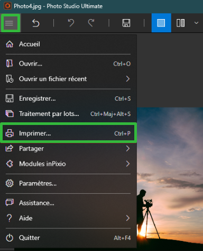Image resolution: width=203 pixels, height=251 pixels.
Task: Switch to split before/after view
Action: [181, 23]
